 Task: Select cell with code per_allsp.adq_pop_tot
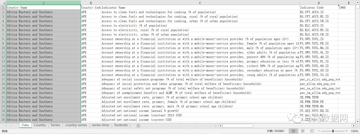(319, 83)
